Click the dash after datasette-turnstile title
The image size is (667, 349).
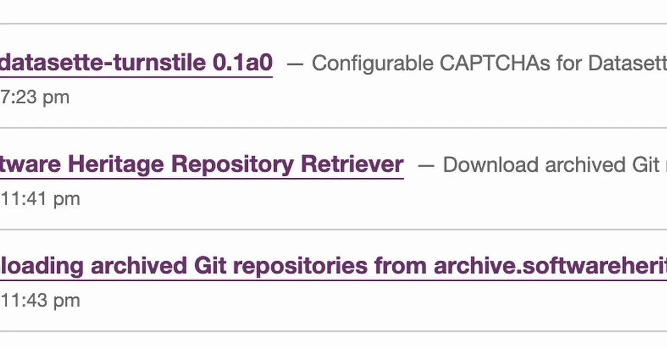pos(296,63)
